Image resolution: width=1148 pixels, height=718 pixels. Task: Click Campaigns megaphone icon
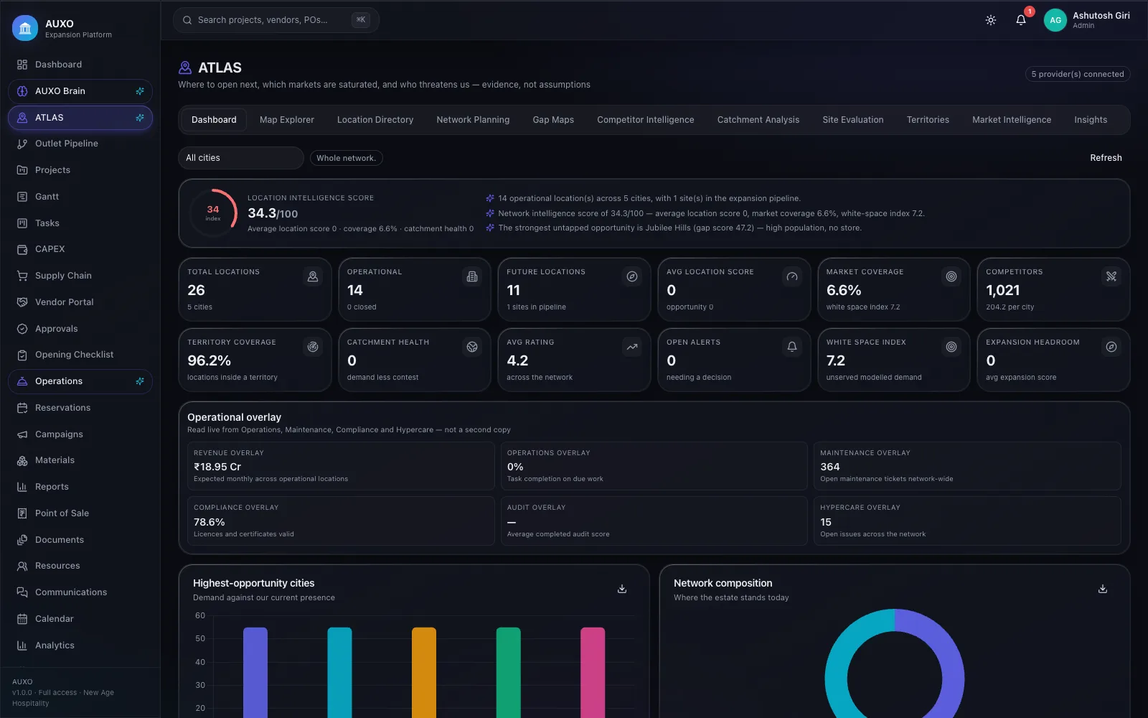click(x=22, y=434)
